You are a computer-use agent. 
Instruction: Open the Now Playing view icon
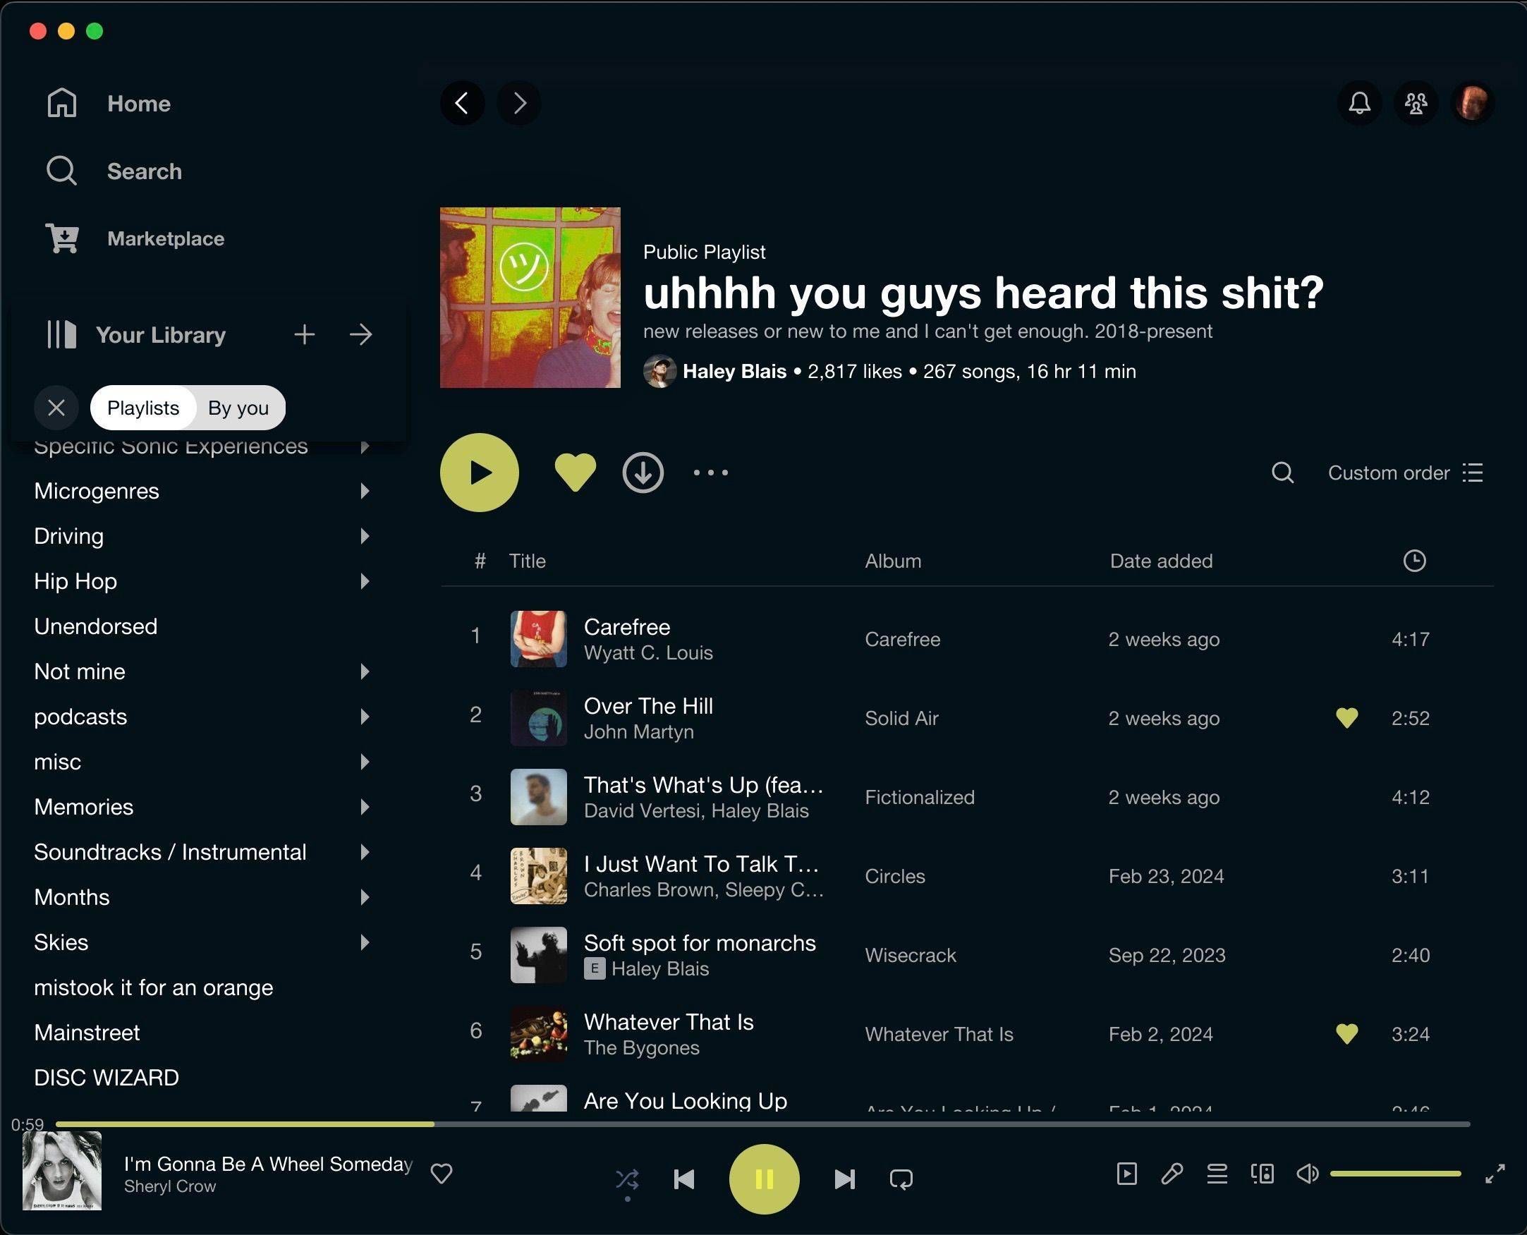coord(1126,1173)
